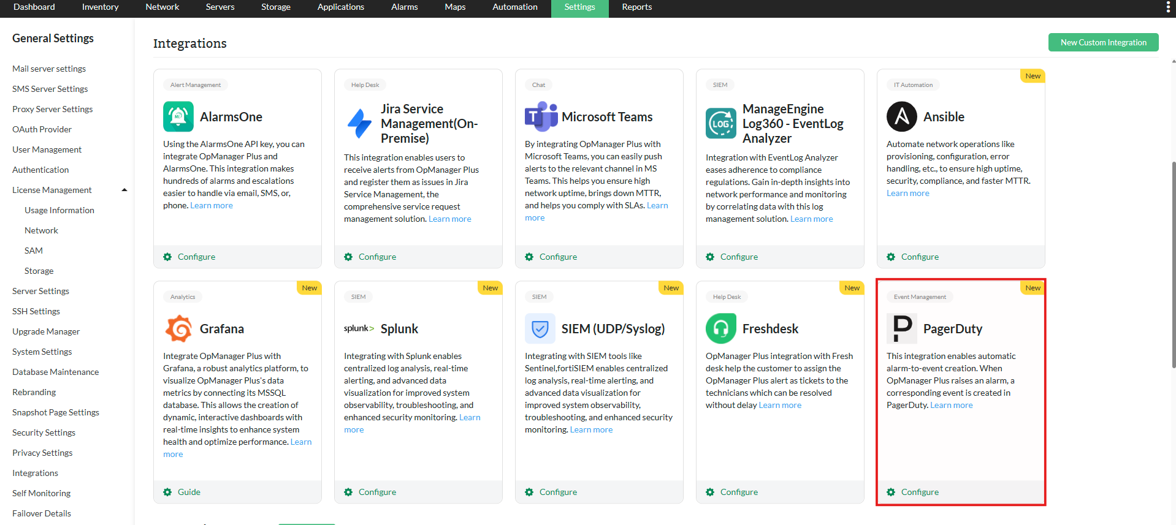This screenshot has width=1176, height=525.
Task: Click the PagerDuty logo icon
Action: (x=901, y=328)
